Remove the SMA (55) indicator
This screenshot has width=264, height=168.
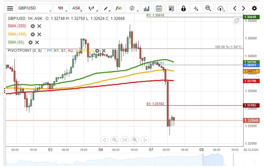pyautogui.click(x=37, y=42)
